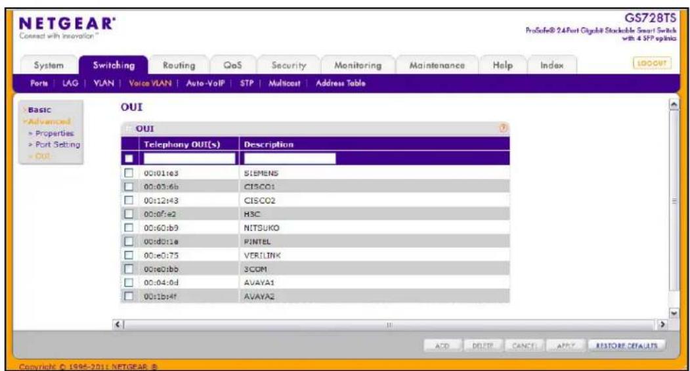Viewport: 690px width, 371px height.
Task: Open Port Setting in the sidebar
Action: click(57, 144)
